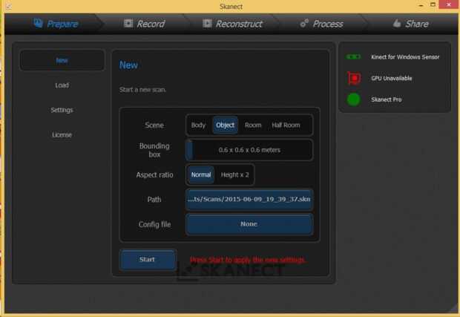Click the 'Start a new scan.' text

tap(142, 90)
